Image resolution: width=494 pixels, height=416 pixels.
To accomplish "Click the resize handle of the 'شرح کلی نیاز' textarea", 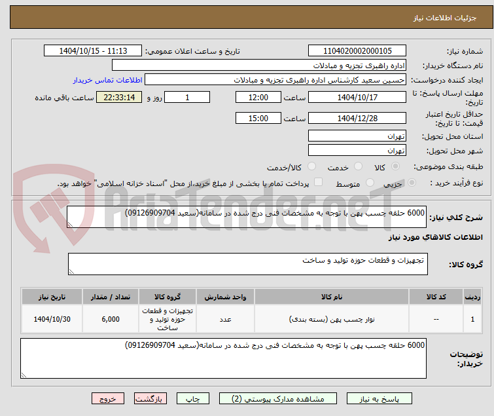I will [x=70, y=225].
